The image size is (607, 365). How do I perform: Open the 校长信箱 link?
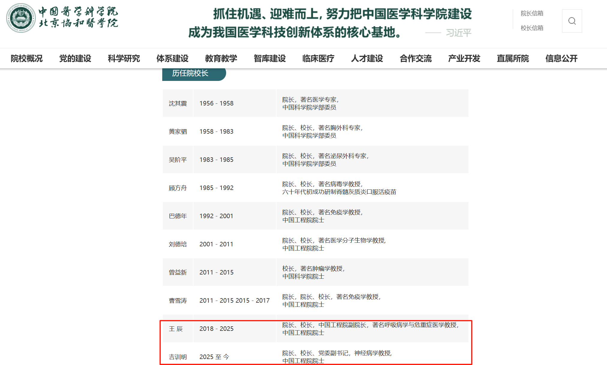[532, 28]
